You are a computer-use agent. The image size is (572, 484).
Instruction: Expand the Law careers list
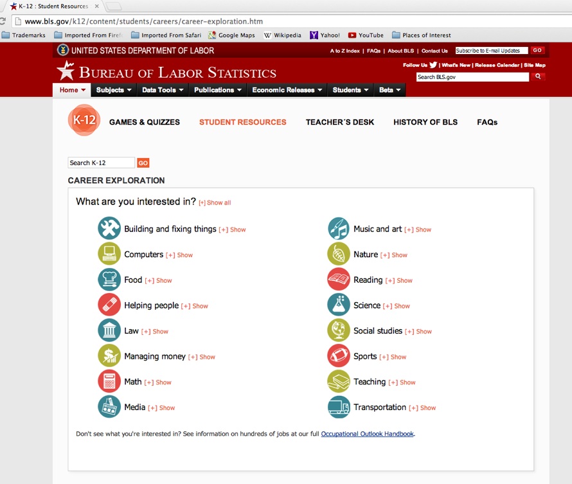tap(155, 332)
